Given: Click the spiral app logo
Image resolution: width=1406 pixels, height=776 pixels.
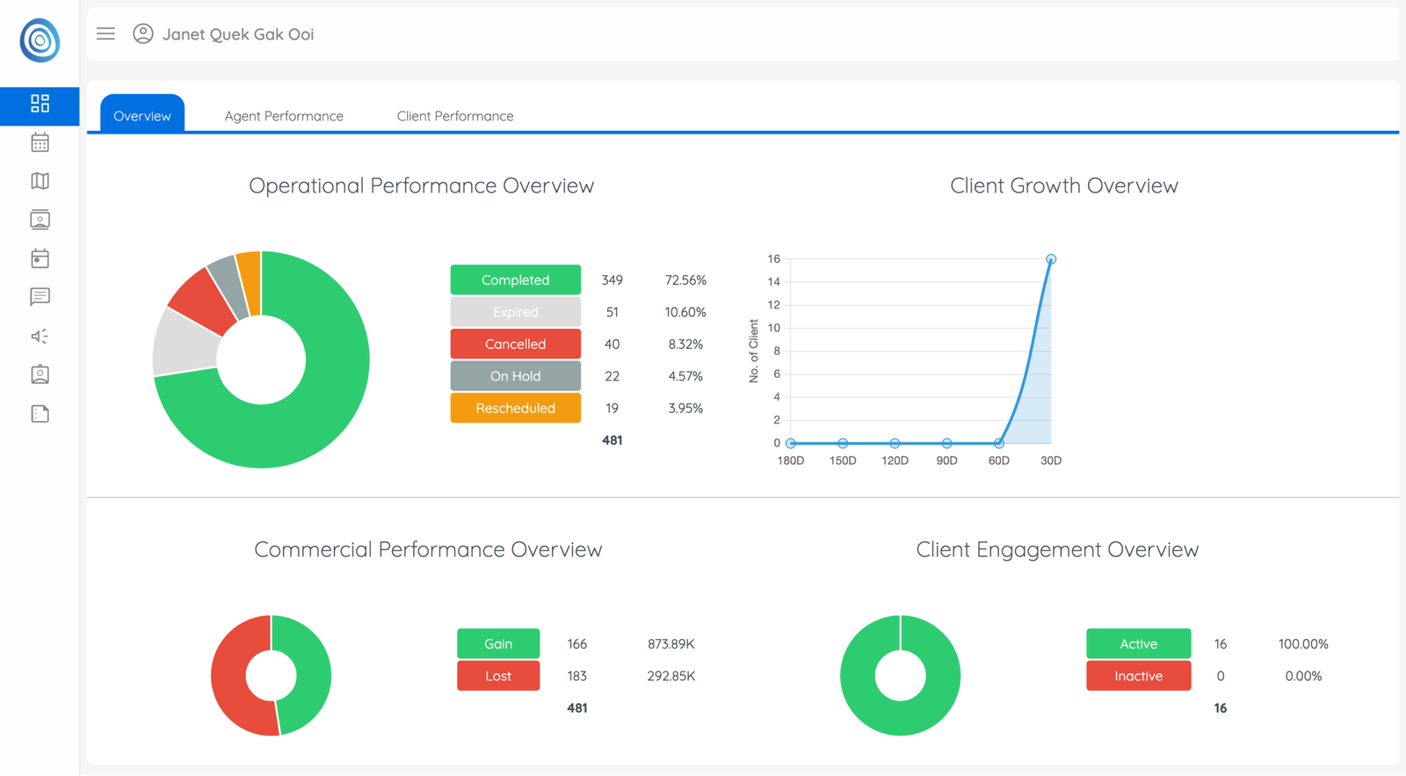Looking at the screenshot, I should [x=40, y=40].
